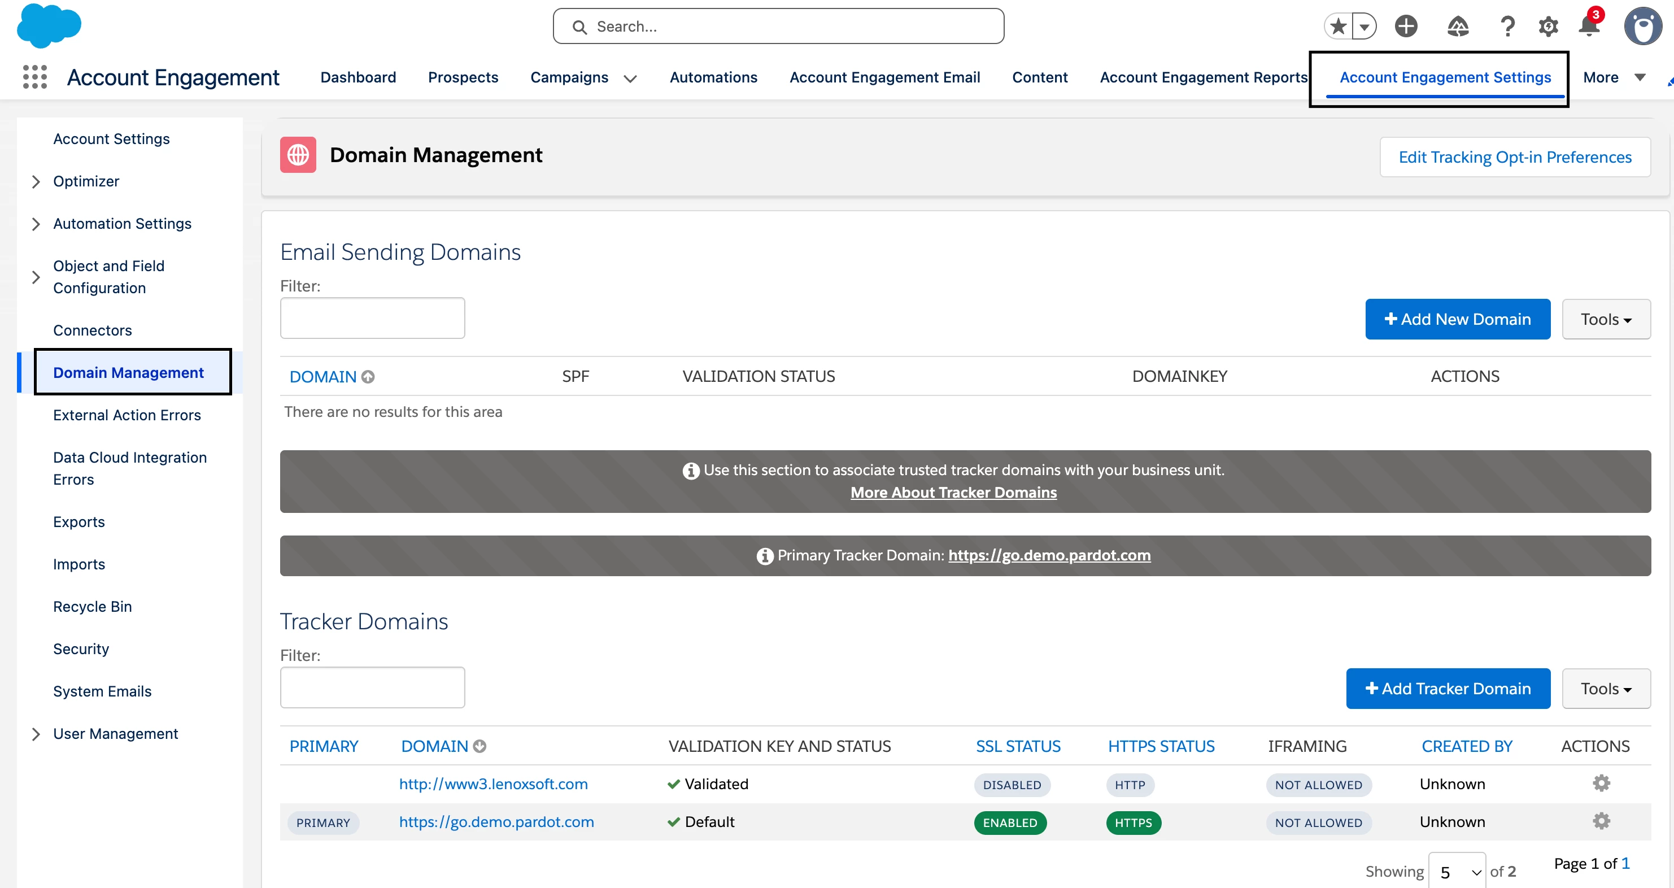Click the Add New Domain button
Screen dimensions: 1674x888
(x=1458, y=319)
